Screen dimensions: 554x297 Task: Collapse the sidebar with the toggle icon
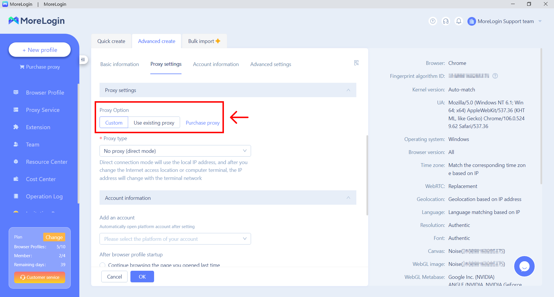[x=83, y=60]
